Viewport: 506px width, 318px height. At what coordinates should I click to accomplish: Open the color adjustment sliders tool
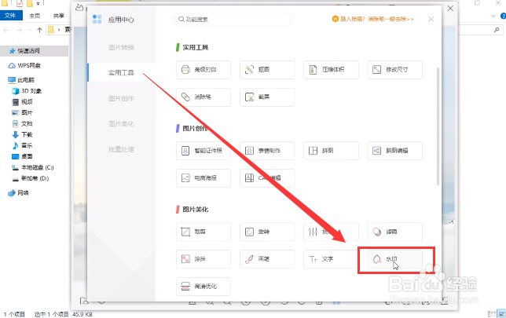[331, 232]
